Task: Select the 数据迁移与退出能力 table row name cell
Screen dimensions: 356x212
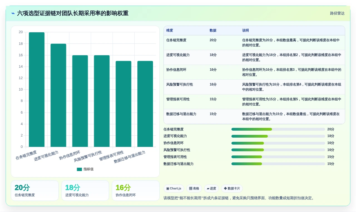Action: 181,114
